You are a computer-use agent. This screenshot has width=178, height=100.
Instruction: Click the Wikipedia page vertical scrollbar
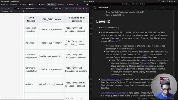[x=88, y=77]
